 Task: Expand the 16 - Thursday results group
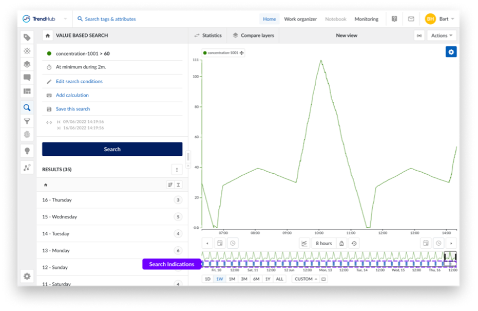(x=112, y=200)
